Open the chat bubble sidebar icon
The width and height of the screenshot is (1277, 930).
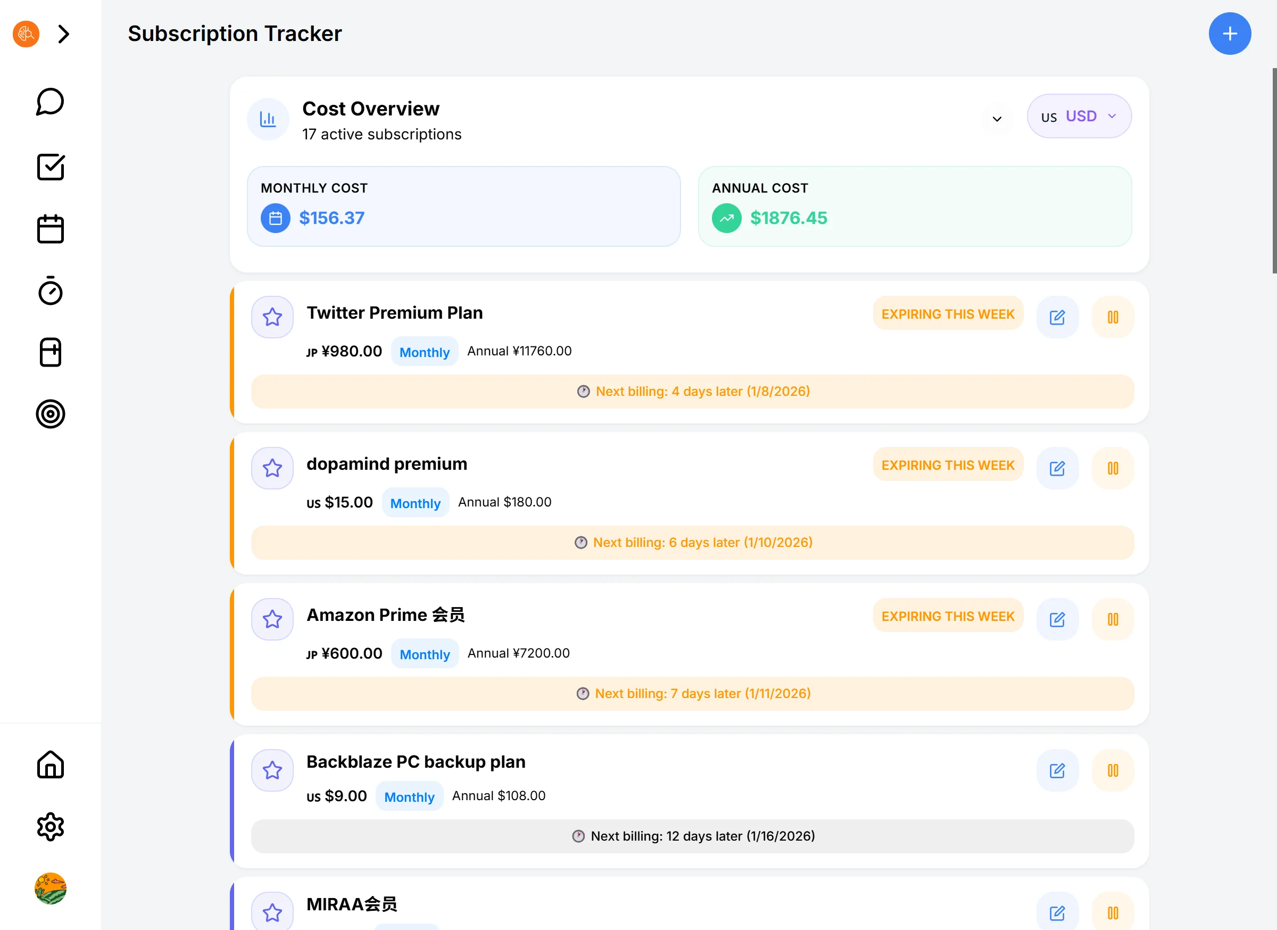click(x=50, y=102)
